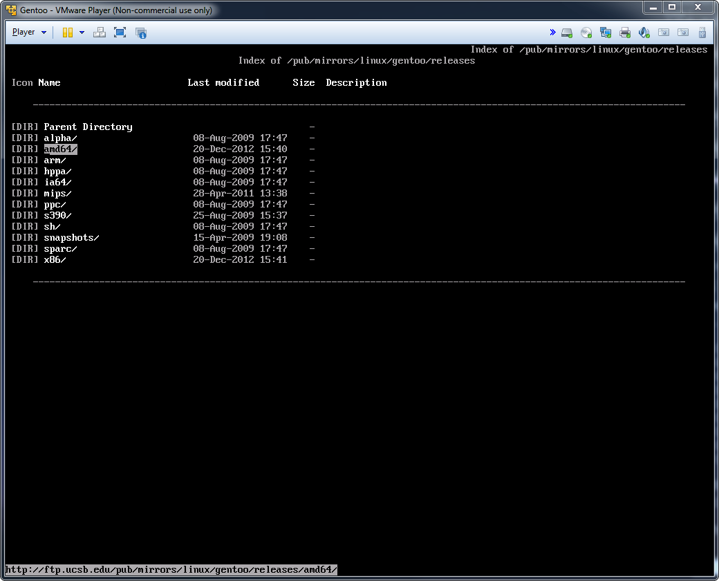Click the printer device icon

[625, 33]
